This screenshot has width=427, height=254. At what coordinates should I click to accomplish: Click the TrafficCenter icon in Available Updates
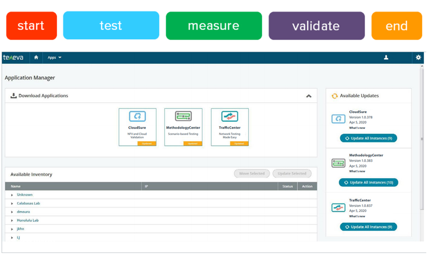pyautogui.click(x=338, y=208)
